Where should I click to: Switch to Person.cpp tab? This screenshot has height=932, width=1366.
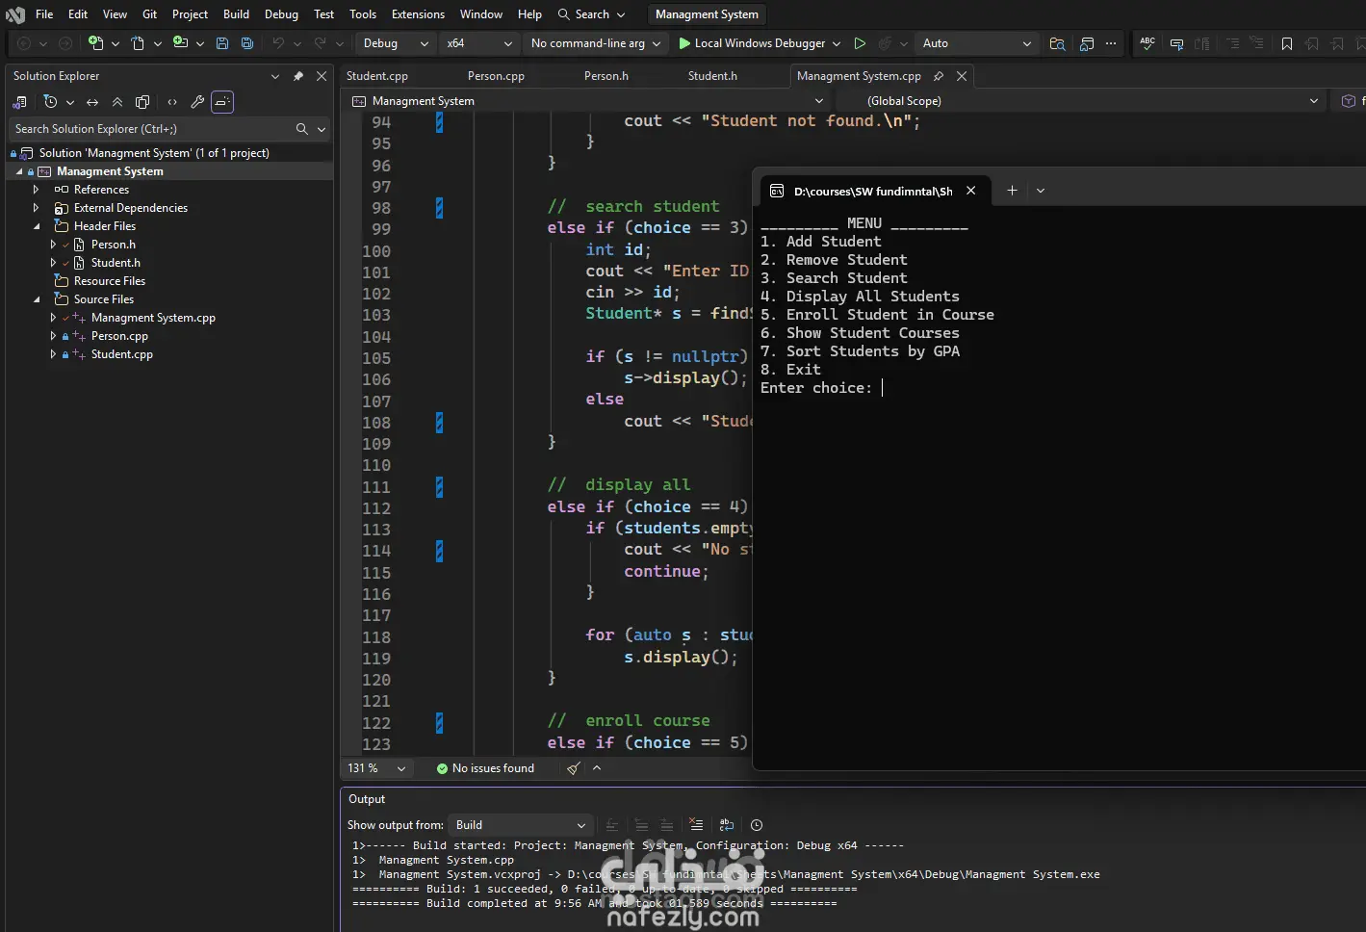tap(496, 76)
